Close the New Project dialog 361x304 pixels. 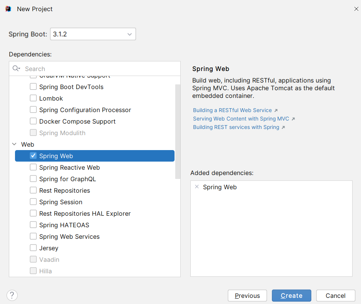coord(356,9)
